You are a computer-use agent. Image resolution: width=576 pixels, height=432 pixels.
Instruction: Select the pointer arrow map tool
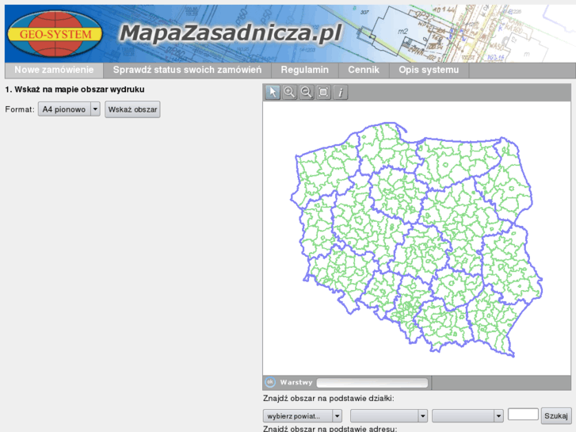point(273,92)
